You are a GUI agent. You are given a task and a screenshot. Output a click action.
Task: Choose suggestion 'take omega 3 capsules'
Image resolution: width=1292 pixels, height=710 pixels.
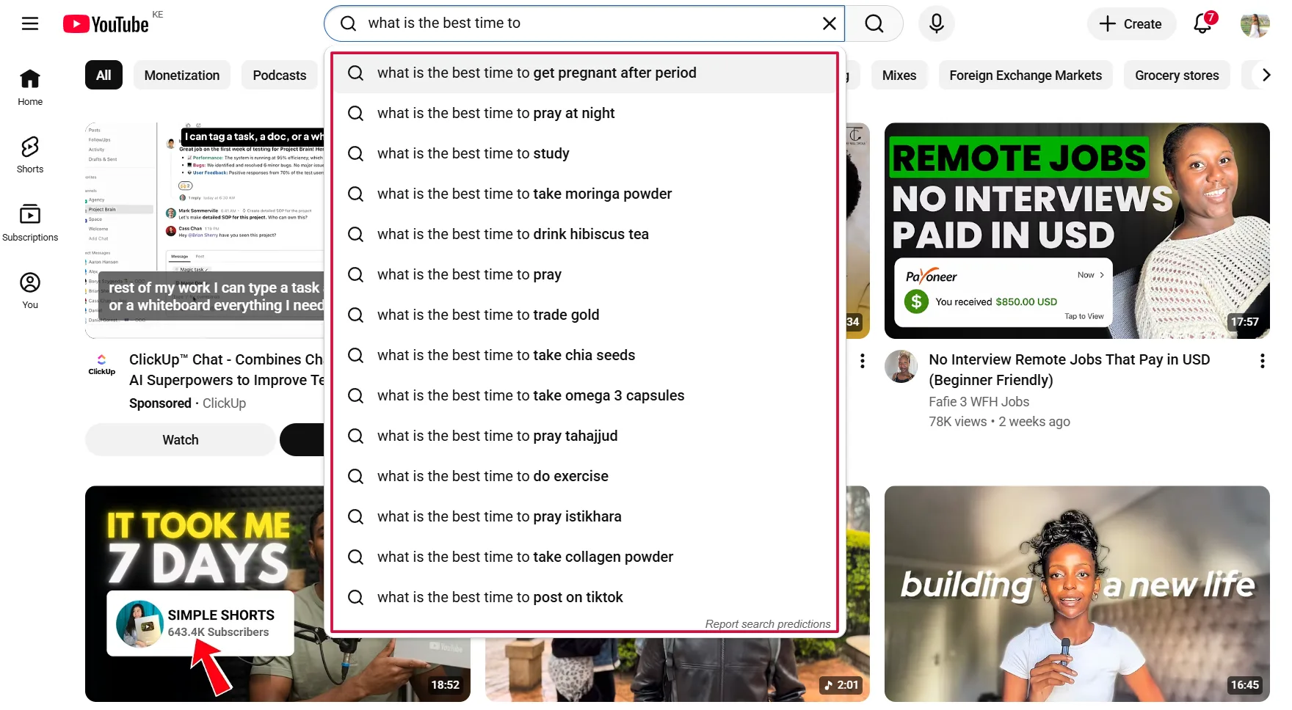(584, 395)
